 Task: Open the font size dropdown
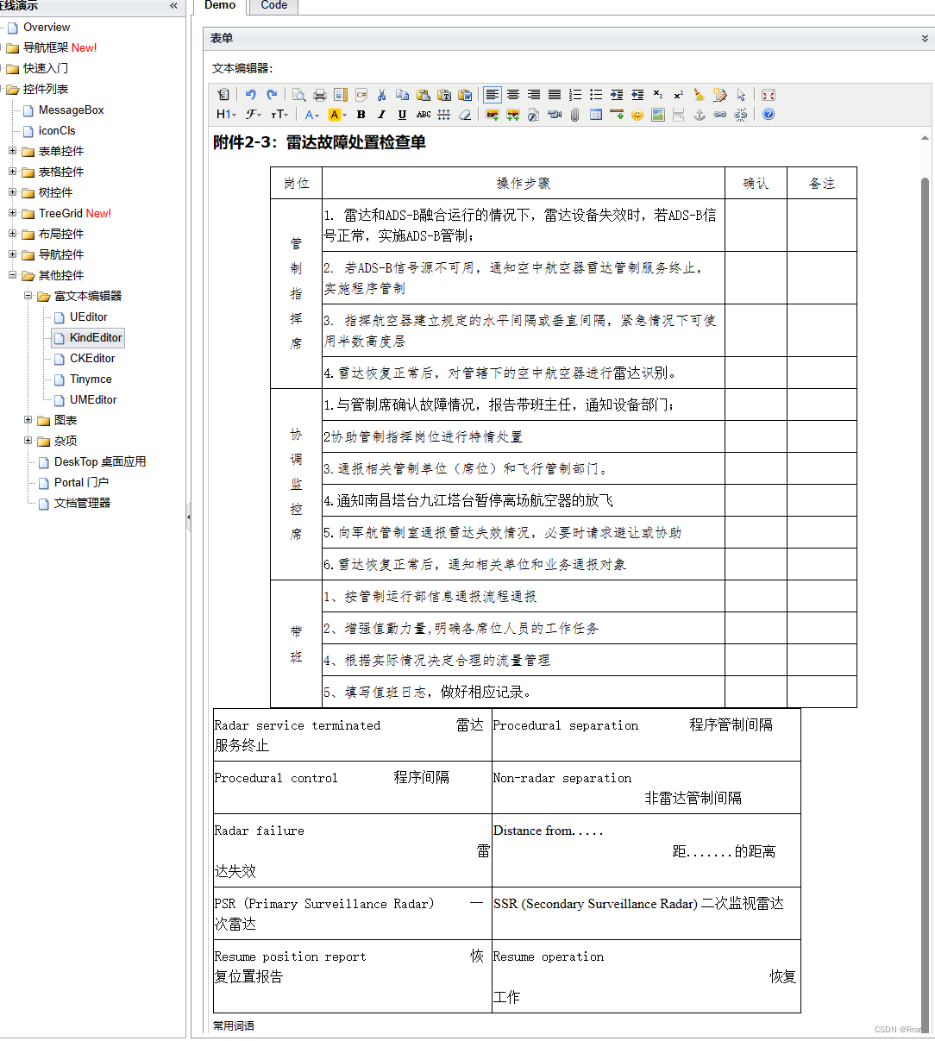(279, 115)
